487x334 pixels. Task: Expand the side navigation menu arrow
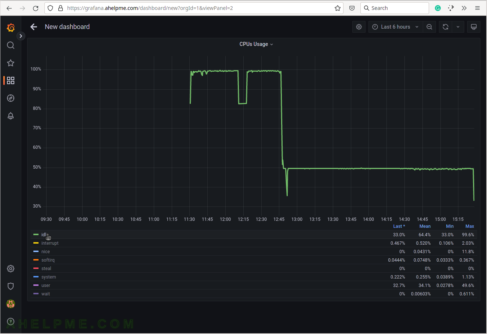click(x=21, y=36)
